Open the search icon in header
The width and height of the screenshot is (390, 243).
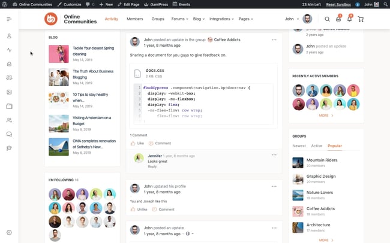[x=327, y=19]
